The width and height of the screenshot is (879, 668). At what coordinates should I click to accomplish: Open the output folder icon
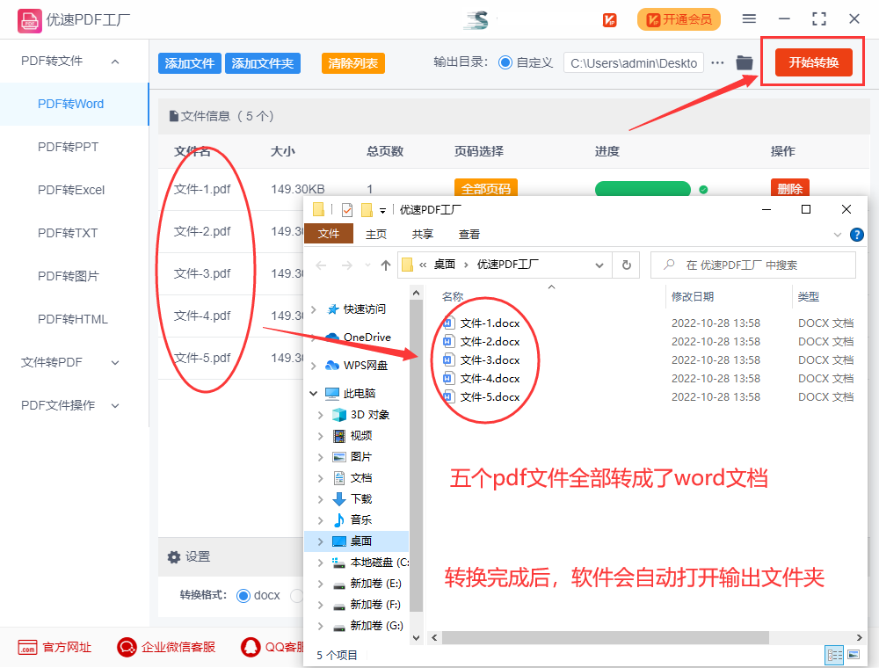(744, 62)
